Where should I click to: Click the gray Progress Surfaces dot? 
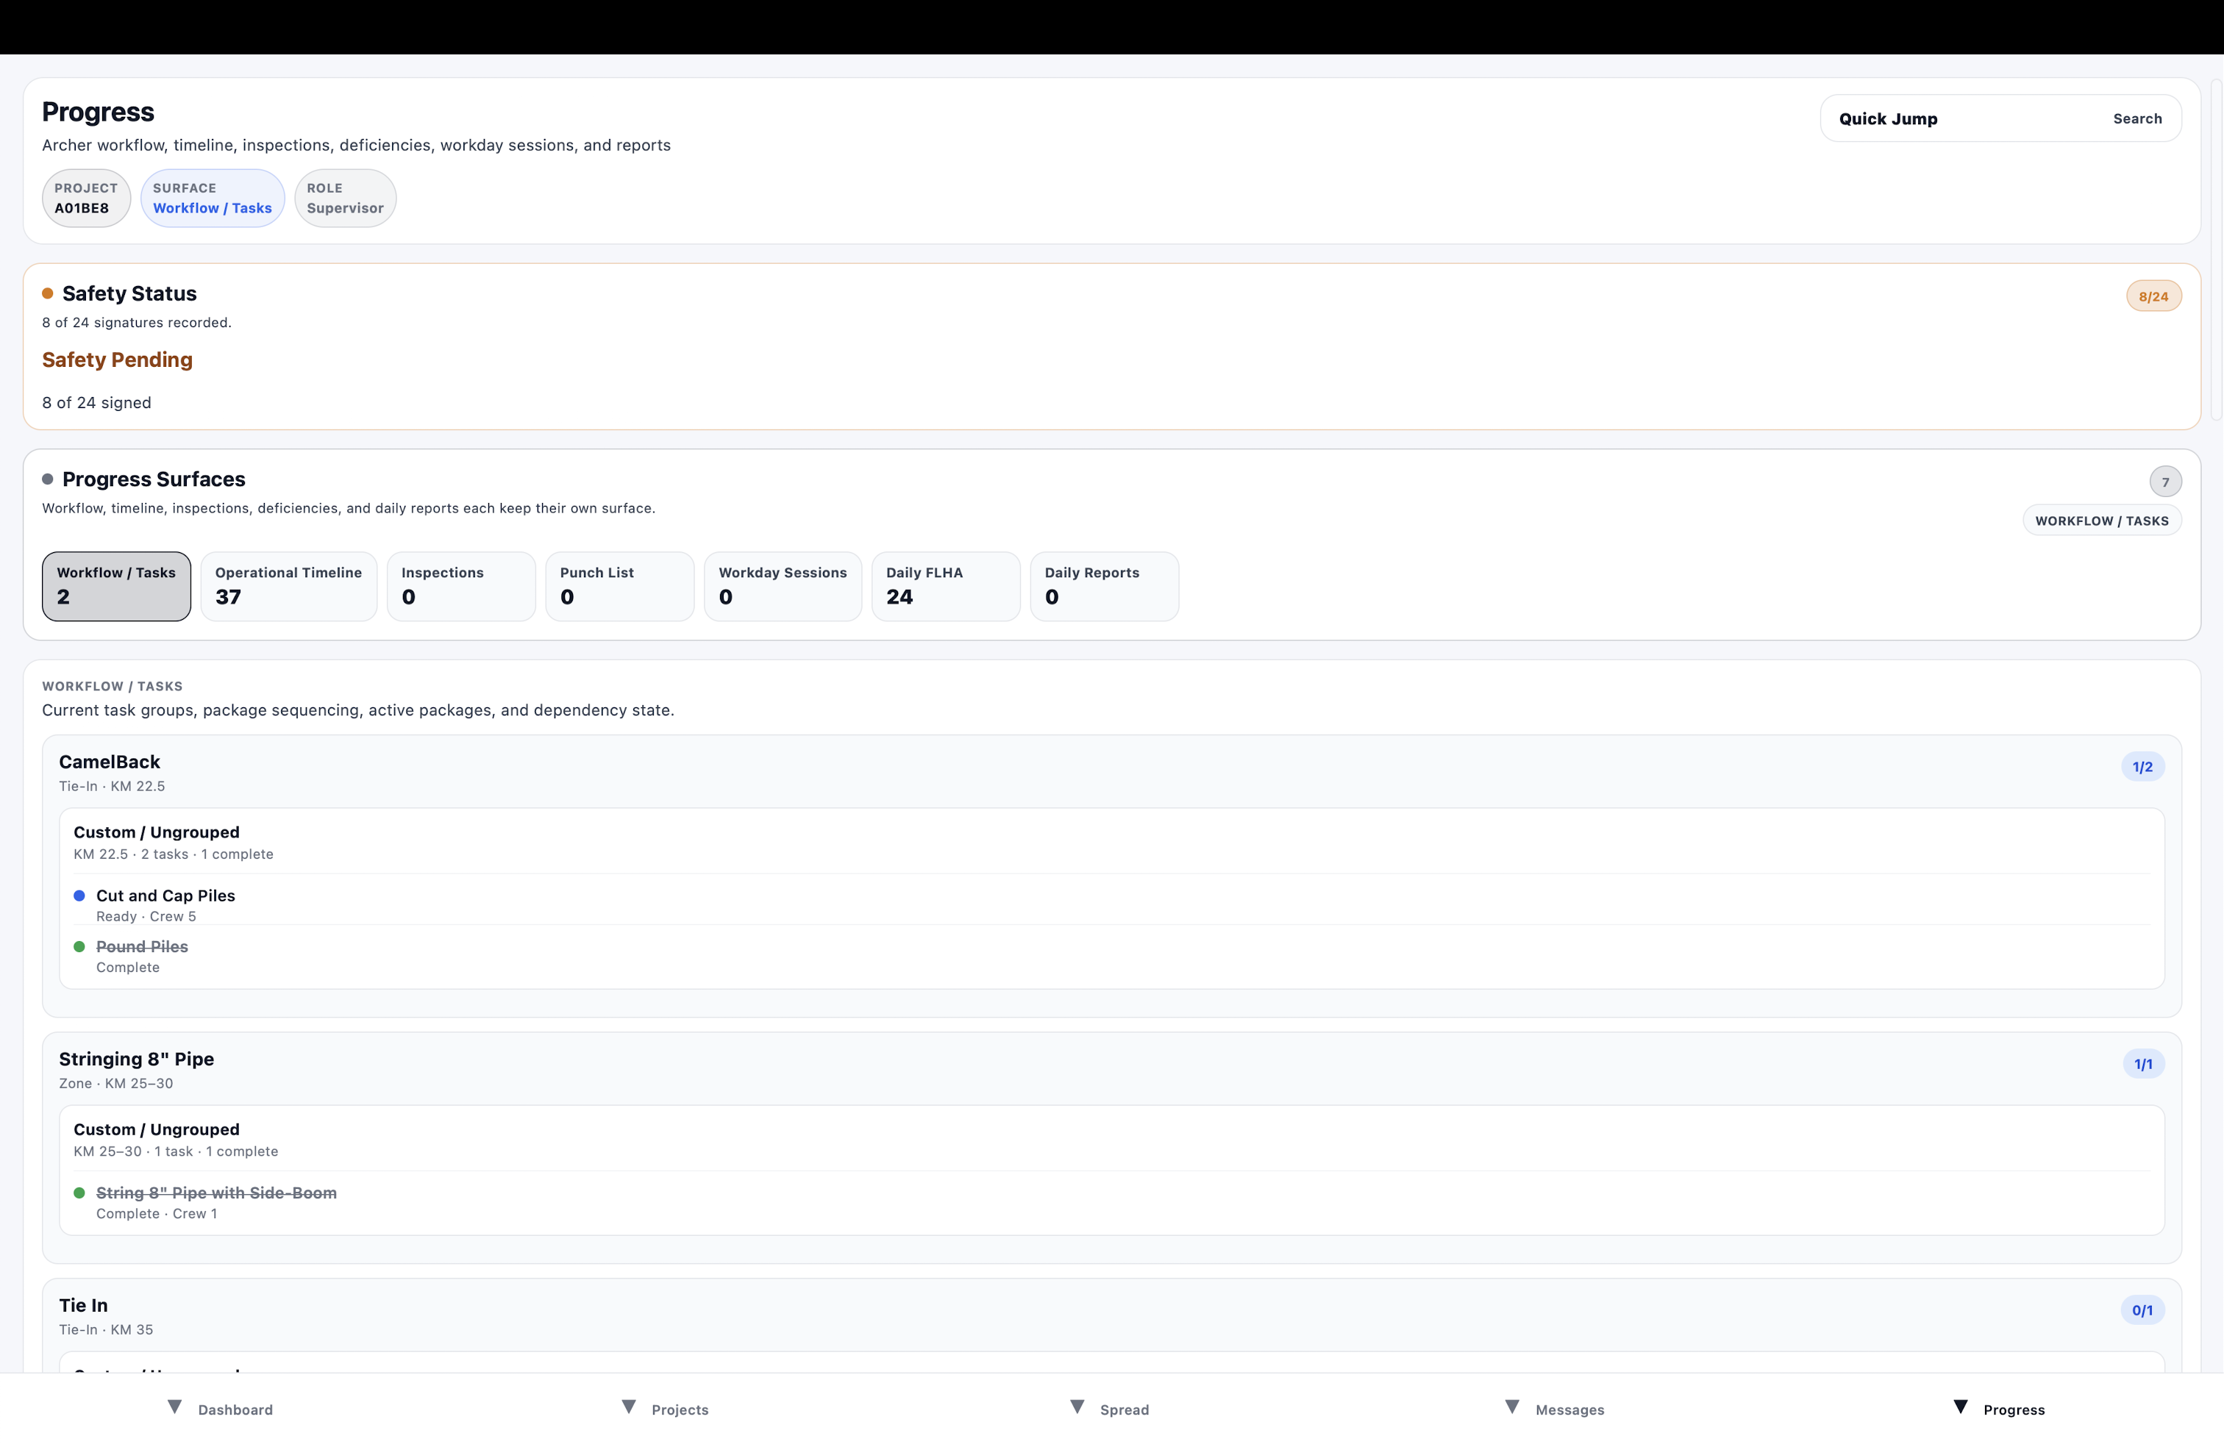click(x=48, y=479)
